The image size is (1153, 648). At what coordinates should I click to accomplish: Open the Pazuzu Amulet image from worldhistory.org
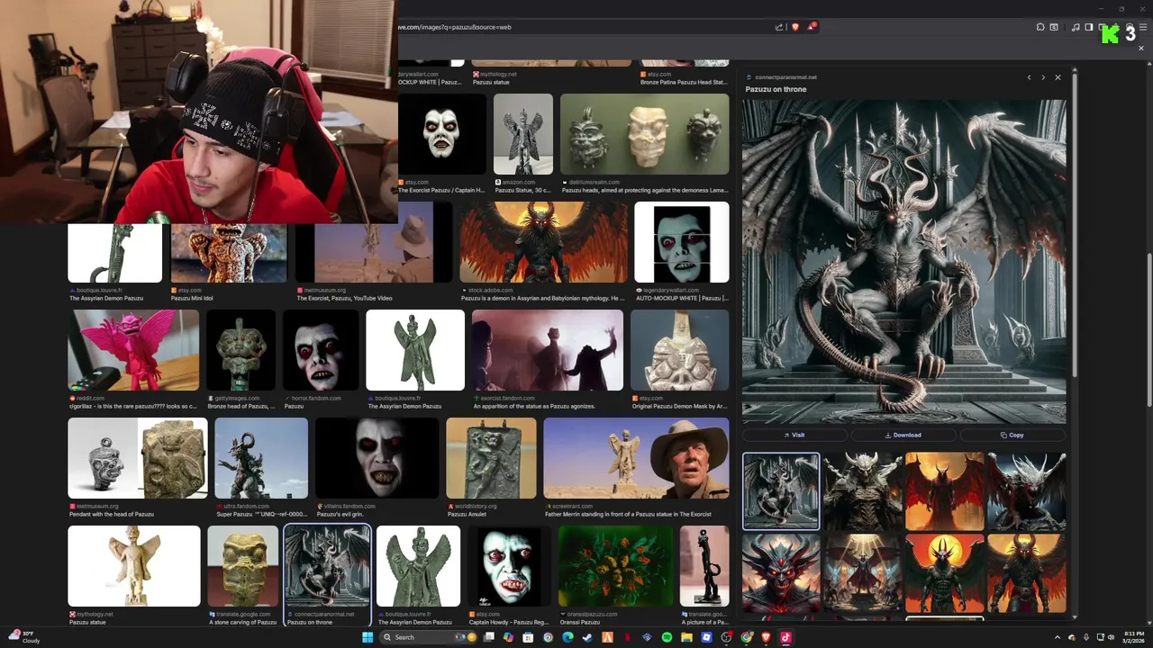pyautogui.click(x=491, y=458)
